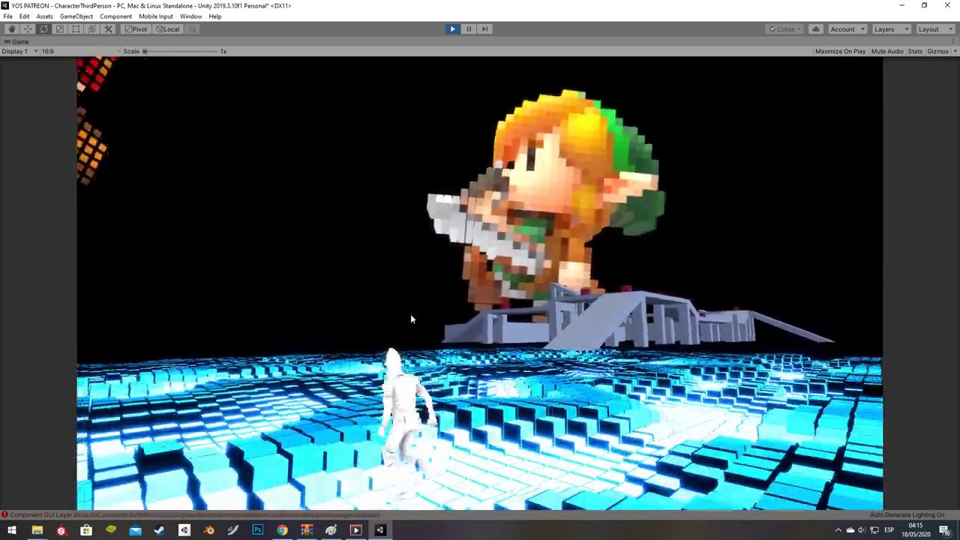Adjust the Game view Scale slider
The height and width of the screenshot is (540, 960).
(x=180, y=51)
